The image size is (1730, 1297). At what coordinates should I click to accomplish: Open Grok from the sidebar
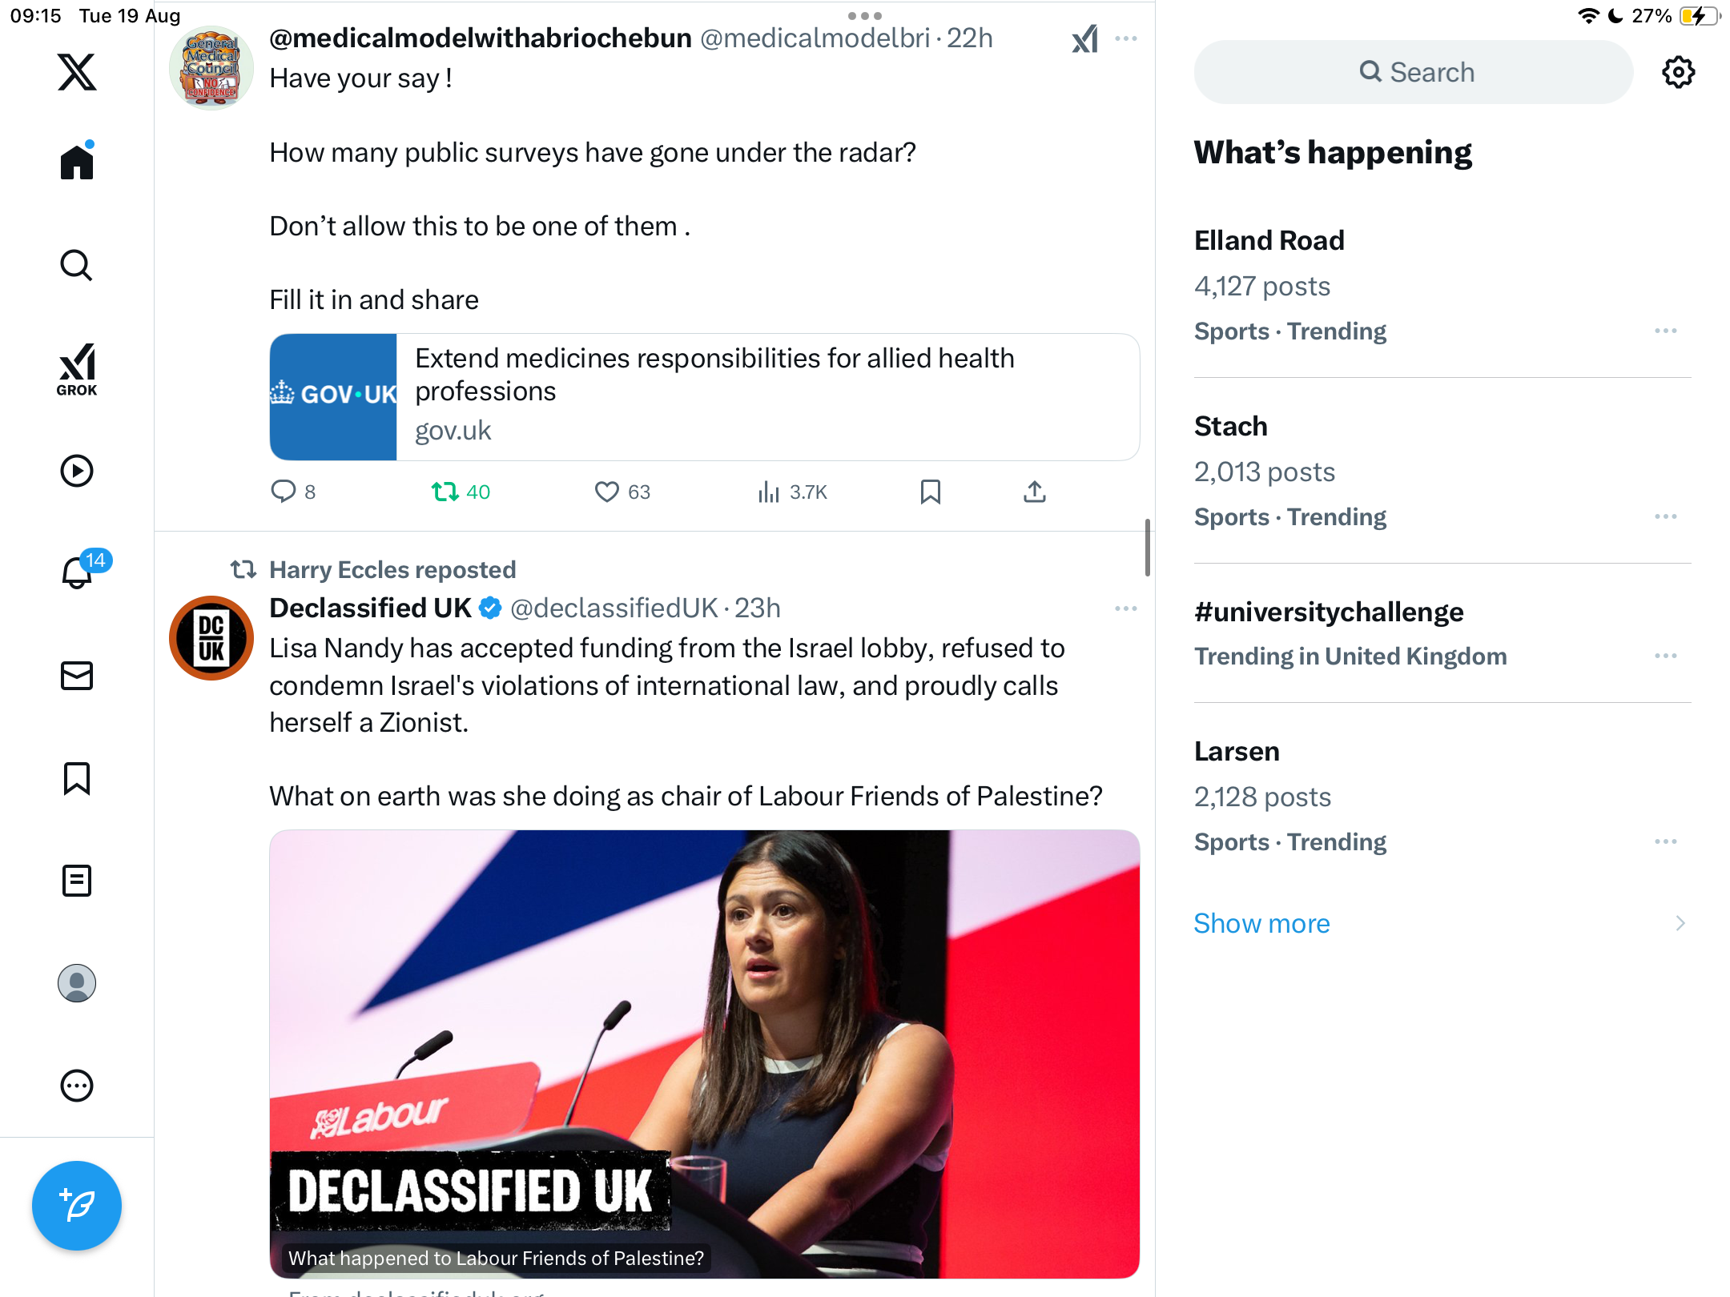coord(77,369)
